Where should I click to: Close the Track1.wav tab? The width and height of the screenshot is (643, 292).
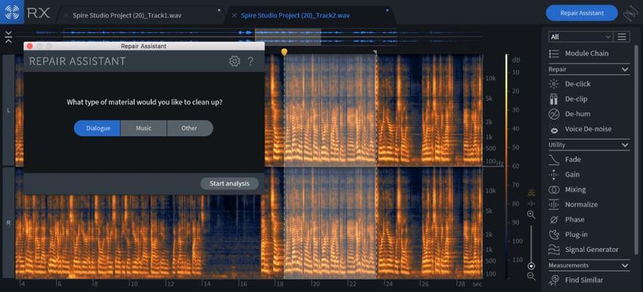[x=66, y=15]
